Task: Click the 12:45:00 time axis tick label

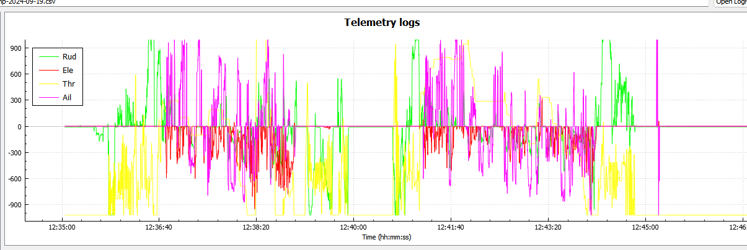Action: [645, 227]
